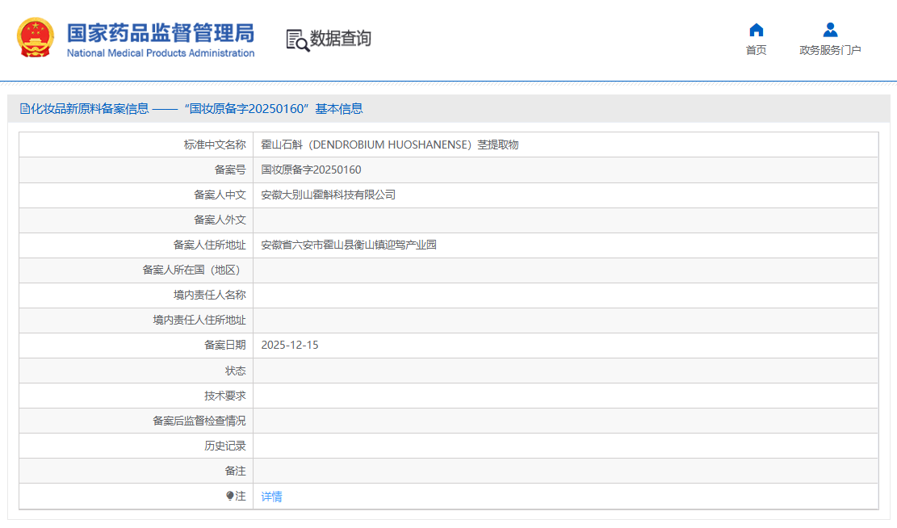
Task: Open the 数据查询 heading text
Action: tap(341, 39)
